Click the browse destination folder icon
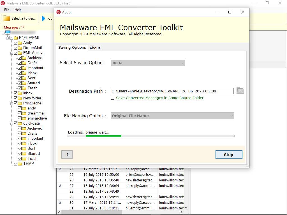Viewport: 287px width, 215px height. click(240, 91)
